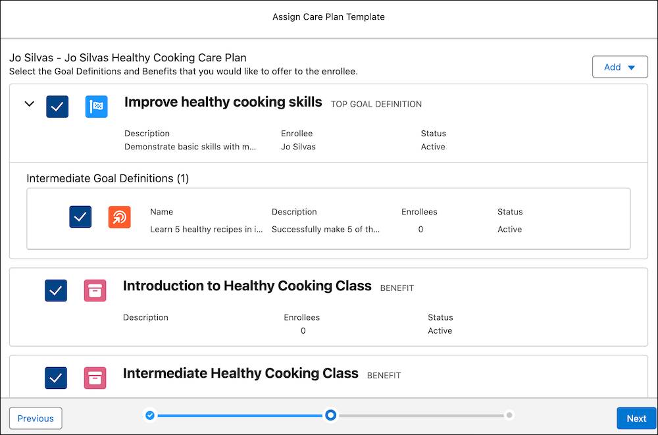Viewport: 658px width, 435px height.
Task: Click the enrollee name "Jo Silvas"
Action: click(x=297, y=146)
